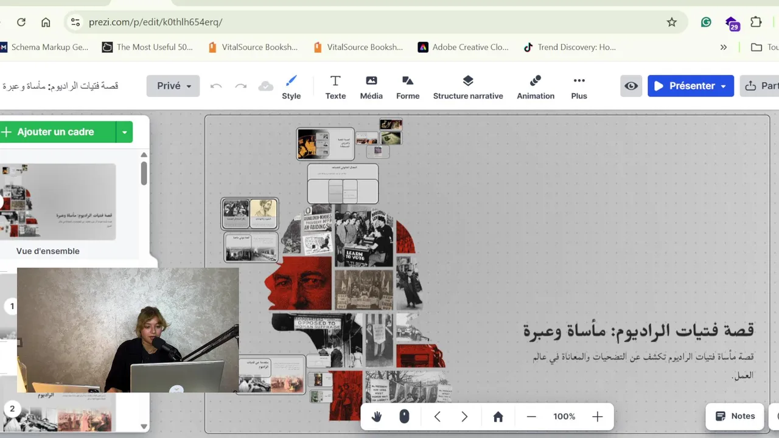
Task: Expand the Présenter dropdown arrow
Action: tap(724, 86)
